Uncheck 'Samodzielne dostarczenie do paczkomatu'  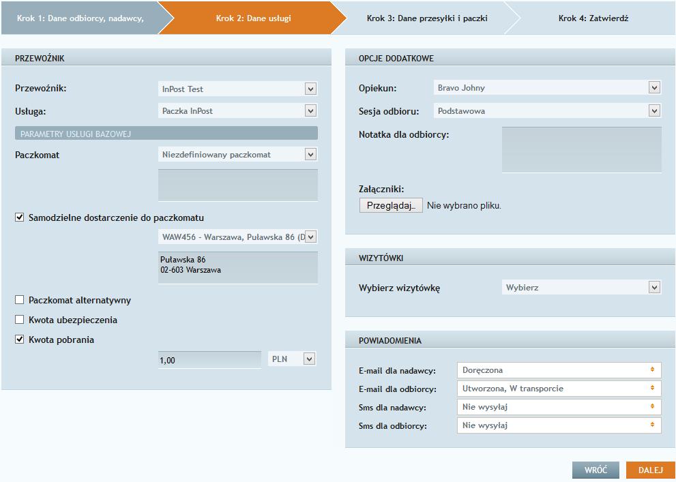click(x=19, y=217)
